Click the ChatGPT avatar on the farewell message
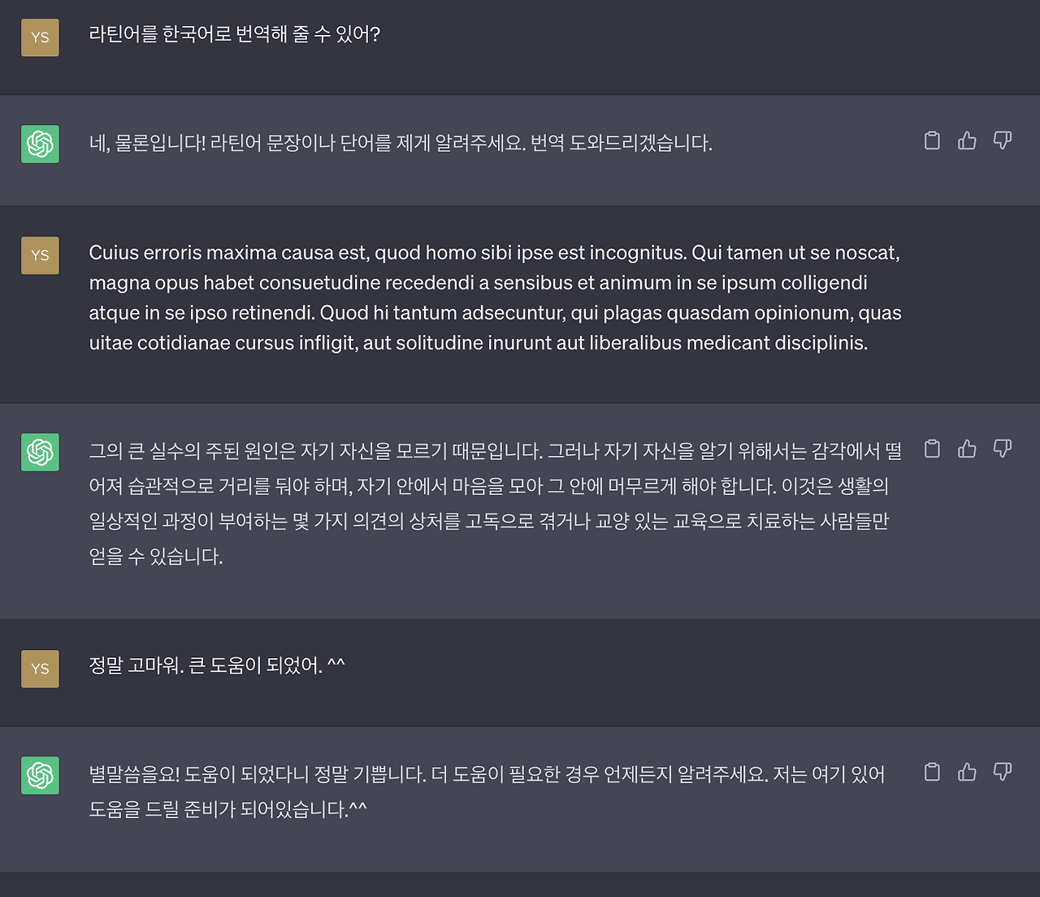Viewport: 1040px width, 897px height. pos(40,775)
